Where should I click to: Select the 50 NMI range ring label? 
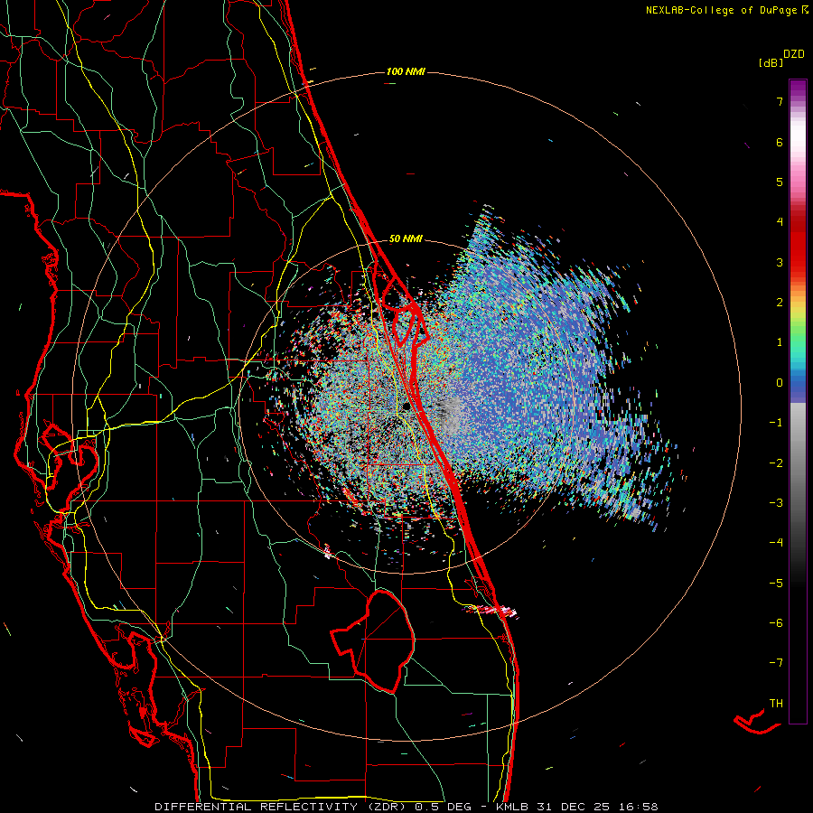(x=406, y=239)
